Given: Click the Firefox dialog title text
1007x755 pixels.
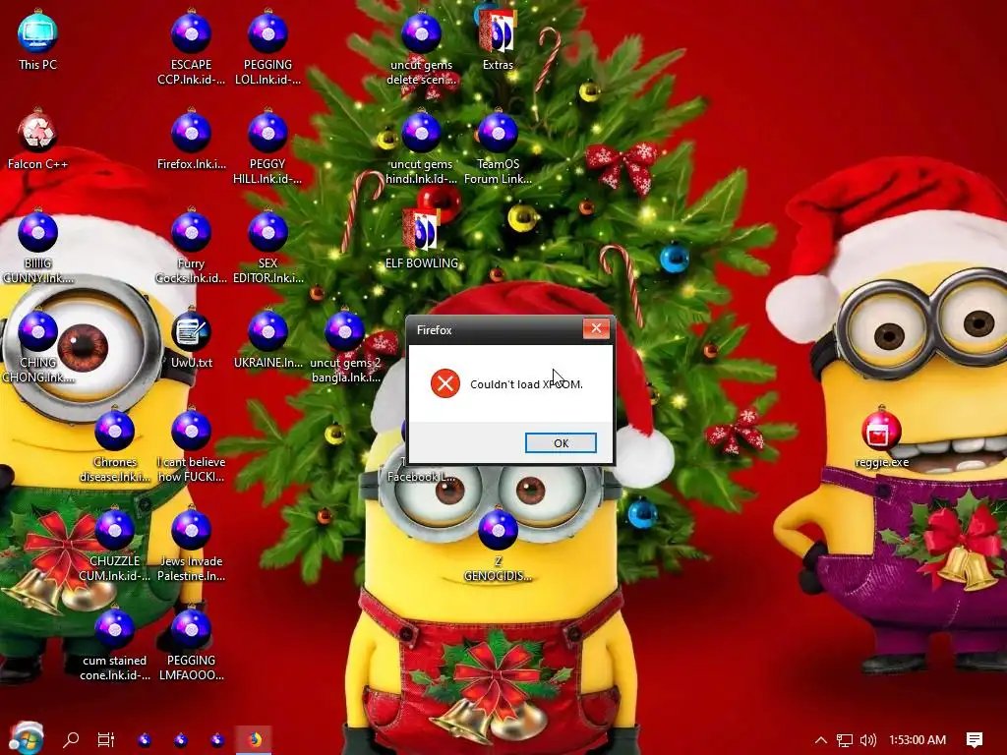Looking at the screenshot, I should tap(434, 330).
